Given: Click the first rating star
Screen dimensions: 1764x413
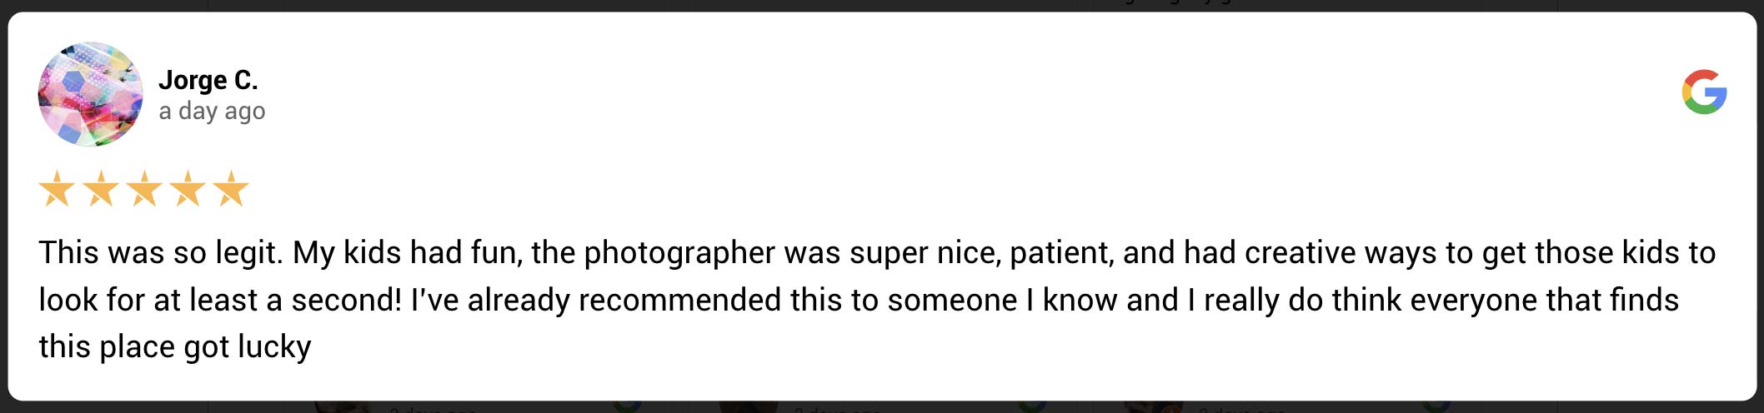Looking at the screenshot, I should click(x=58, y=189).
